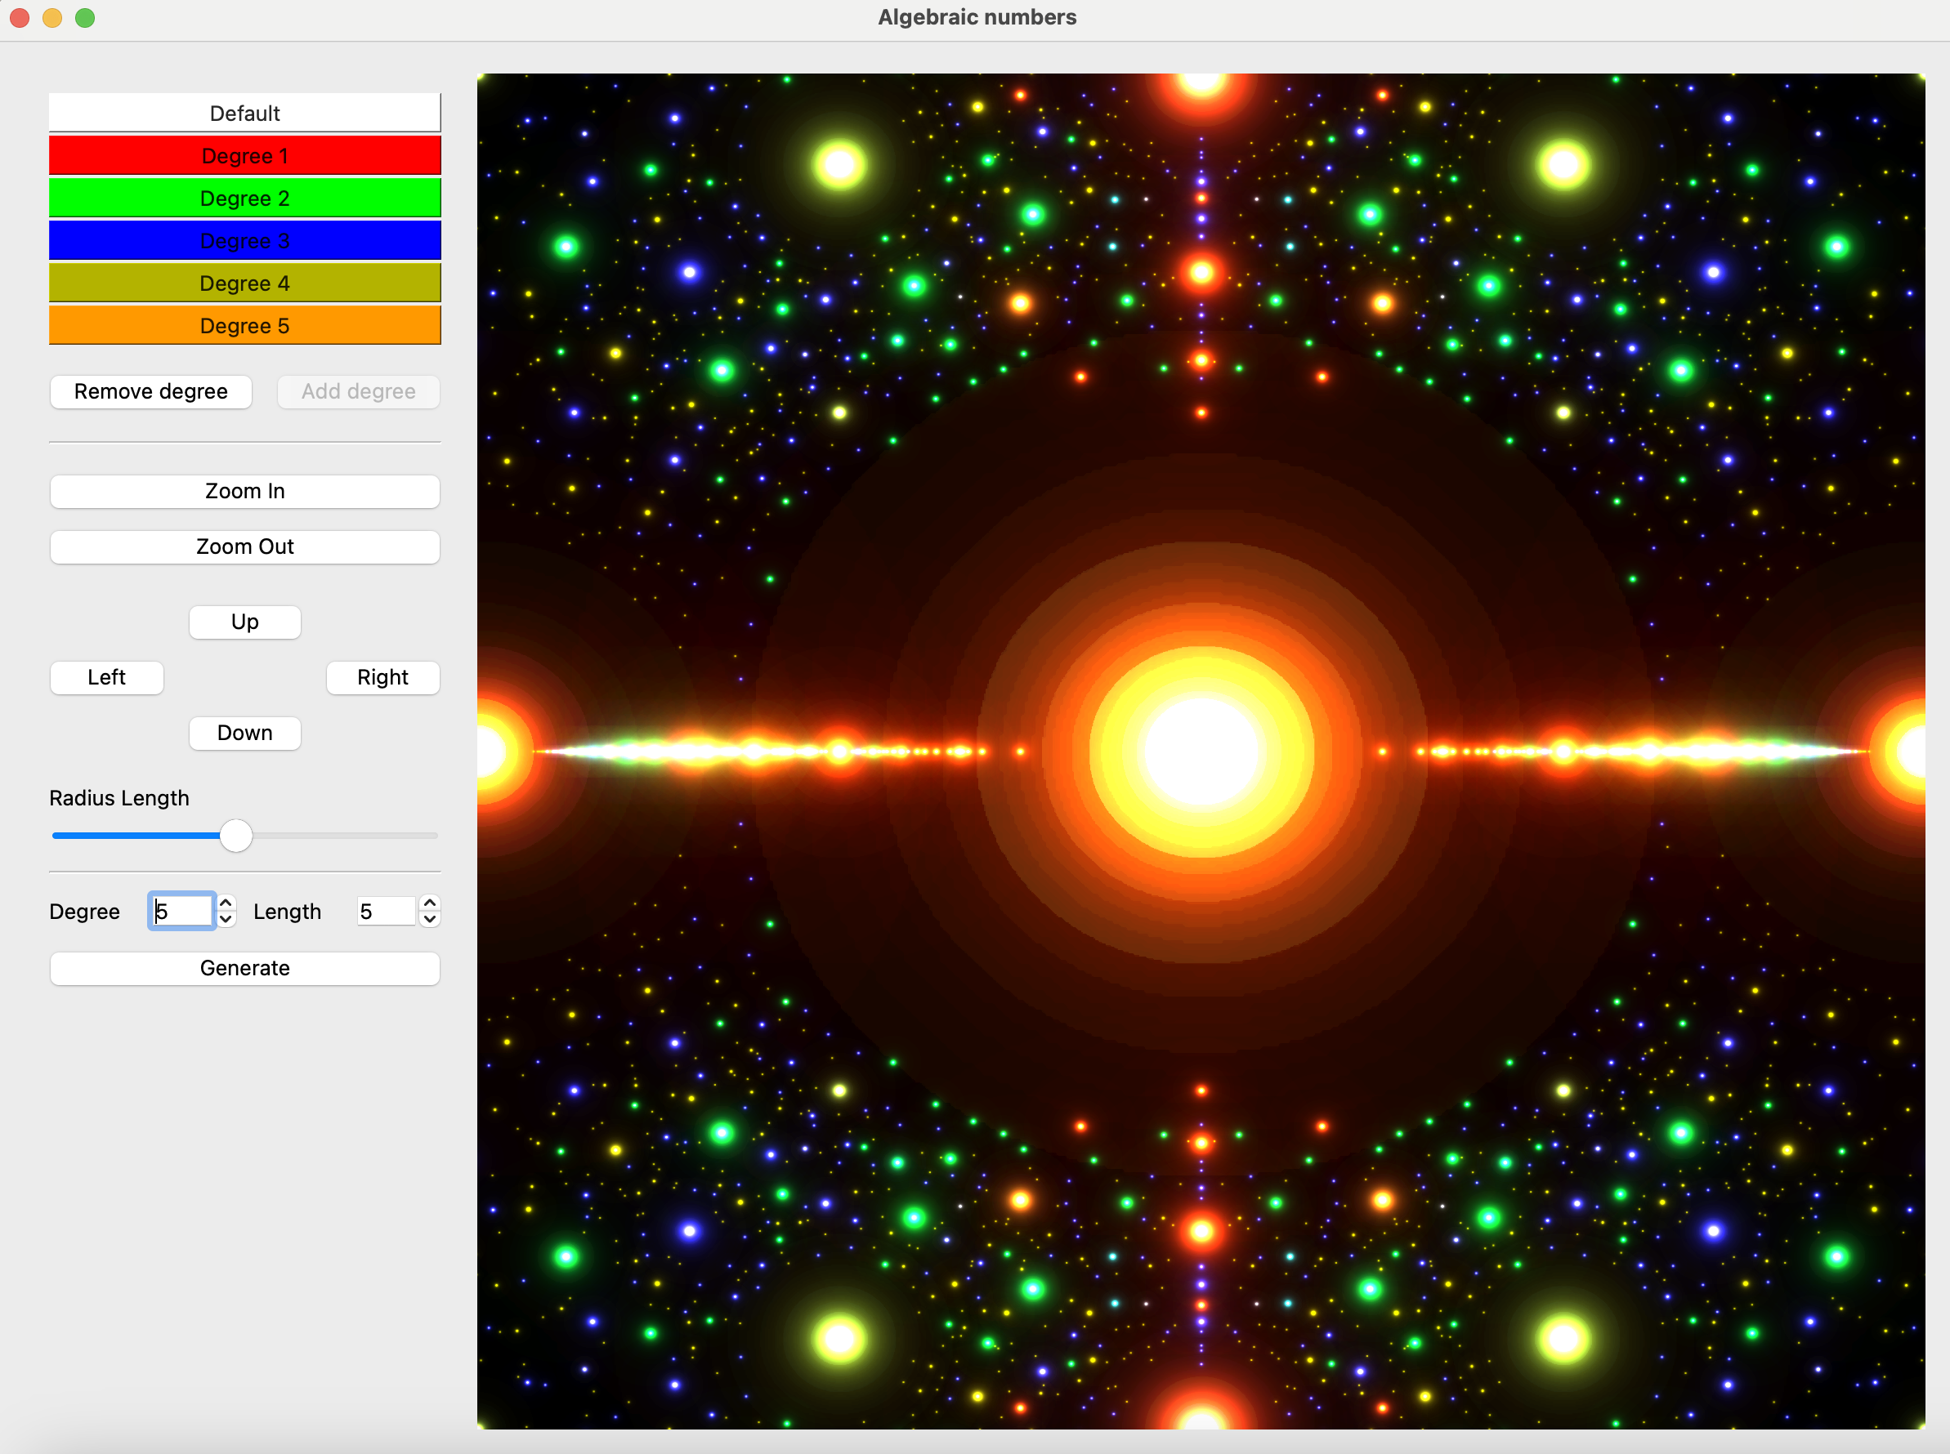Decrease Length with the down stepper arrow

pyautogui.click(x=430, y=920)
